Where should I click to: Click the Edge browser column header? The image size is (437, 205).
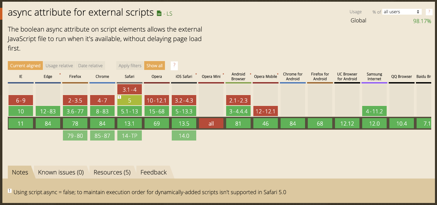pyautogui.click(x=48, y=77)
